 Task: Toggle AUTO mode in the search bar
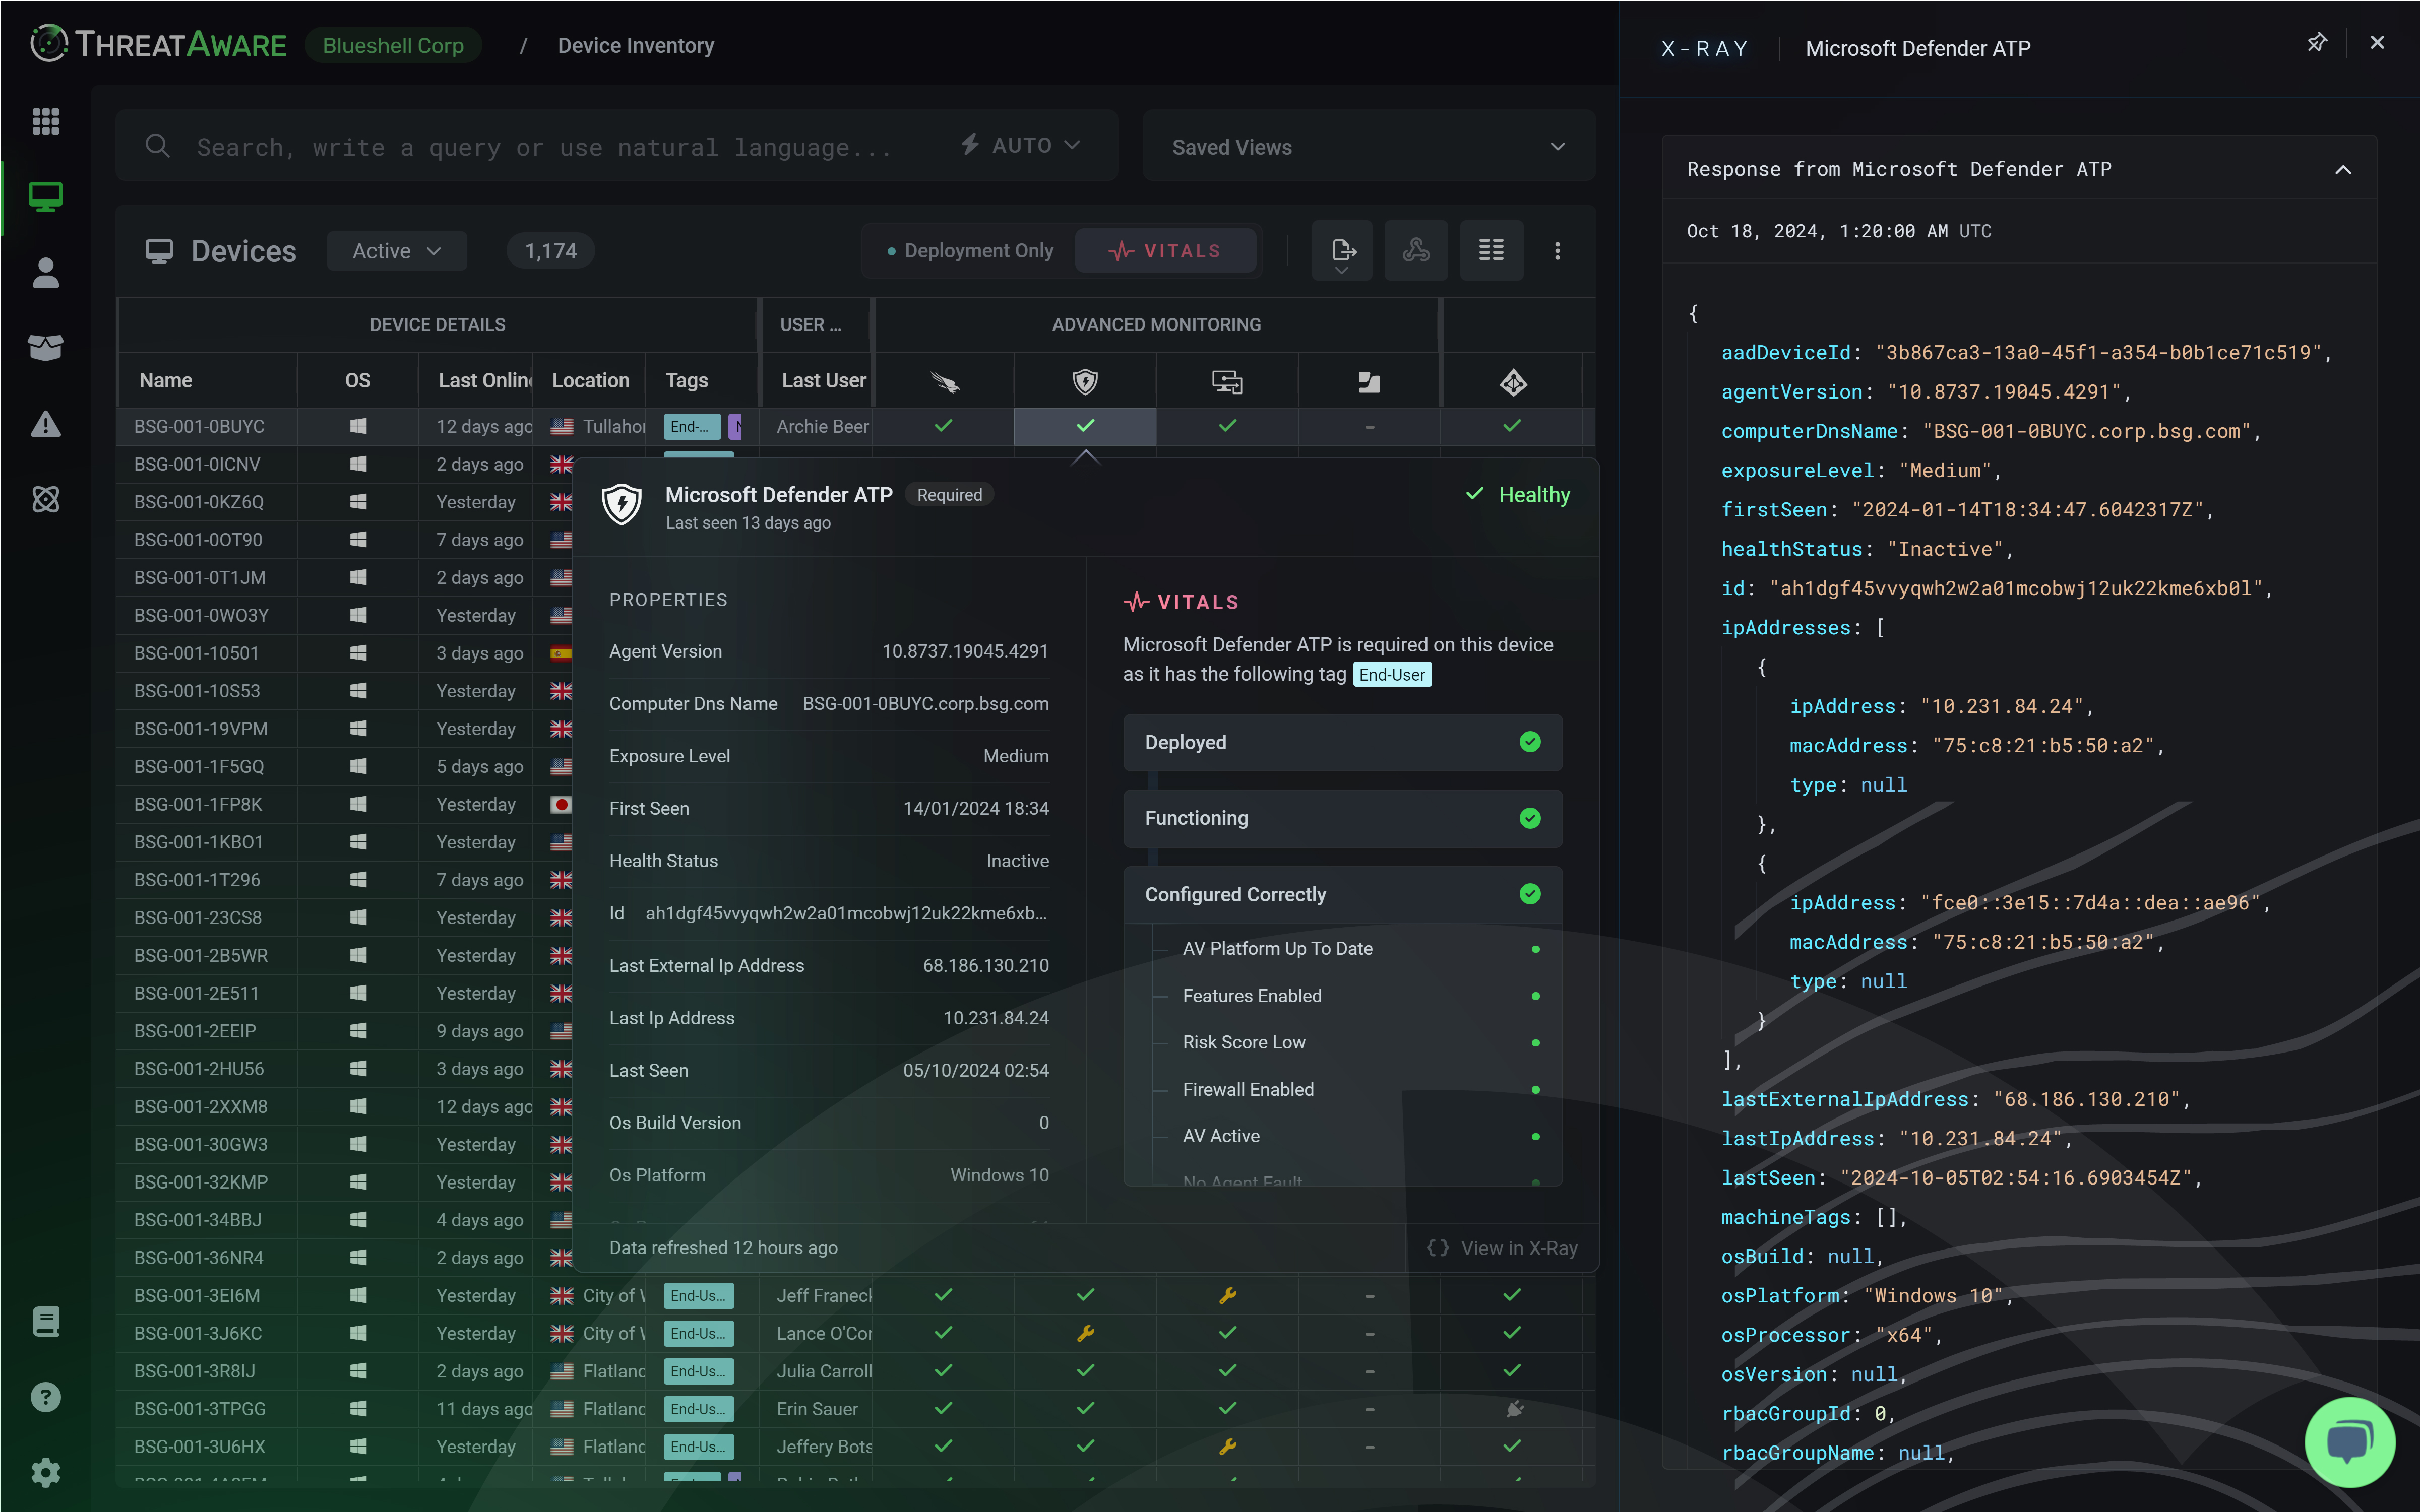pyautogui.click(x=1018, y=145)
